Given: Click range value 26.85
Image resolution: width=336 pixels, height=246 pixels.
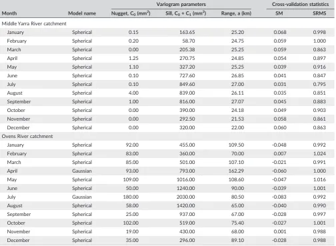Looking at the screenshot, I should (237, 75).
